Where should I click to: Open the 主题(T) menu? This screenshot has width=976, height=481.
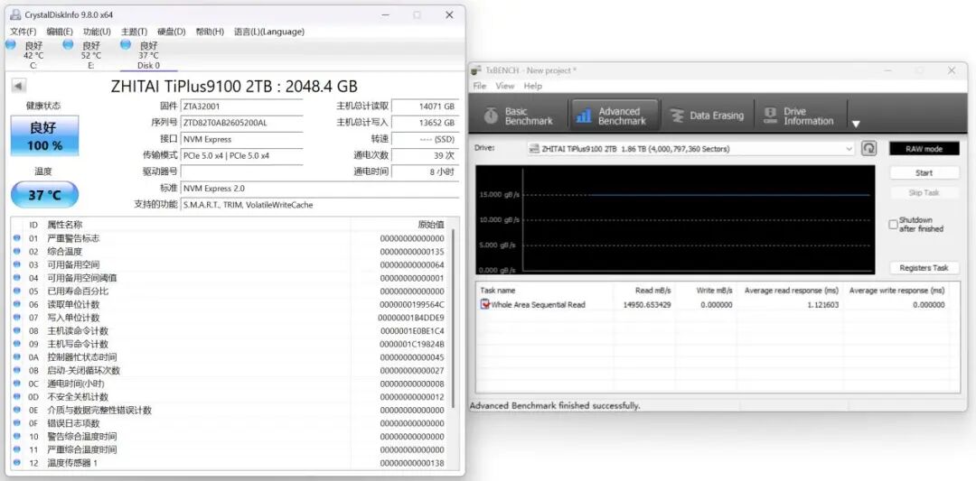(135, 32)
